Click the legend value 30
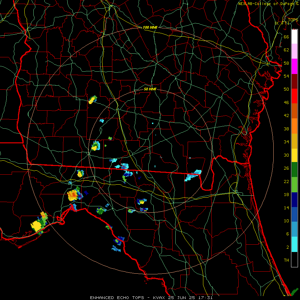The width and height of the screenshot is (300, 300). pyautogui.click(x=286, y=155)
